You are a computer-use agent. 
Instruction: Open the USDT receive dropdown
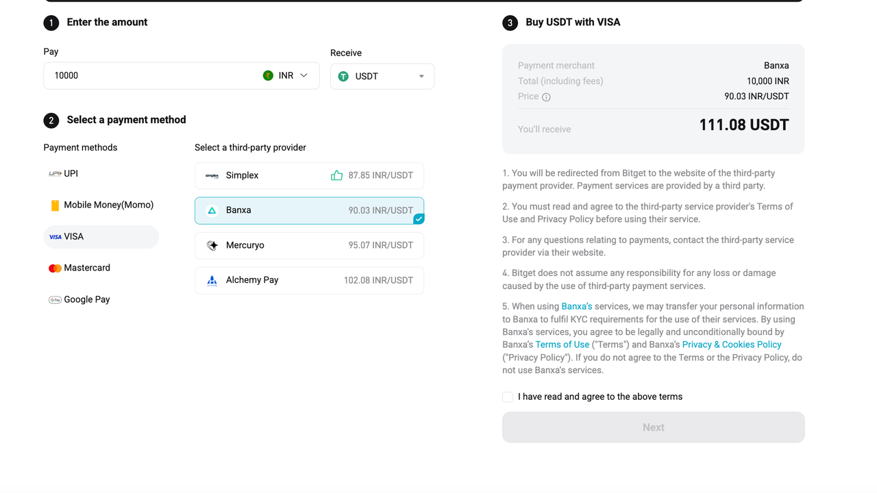[x=382, y=76]
